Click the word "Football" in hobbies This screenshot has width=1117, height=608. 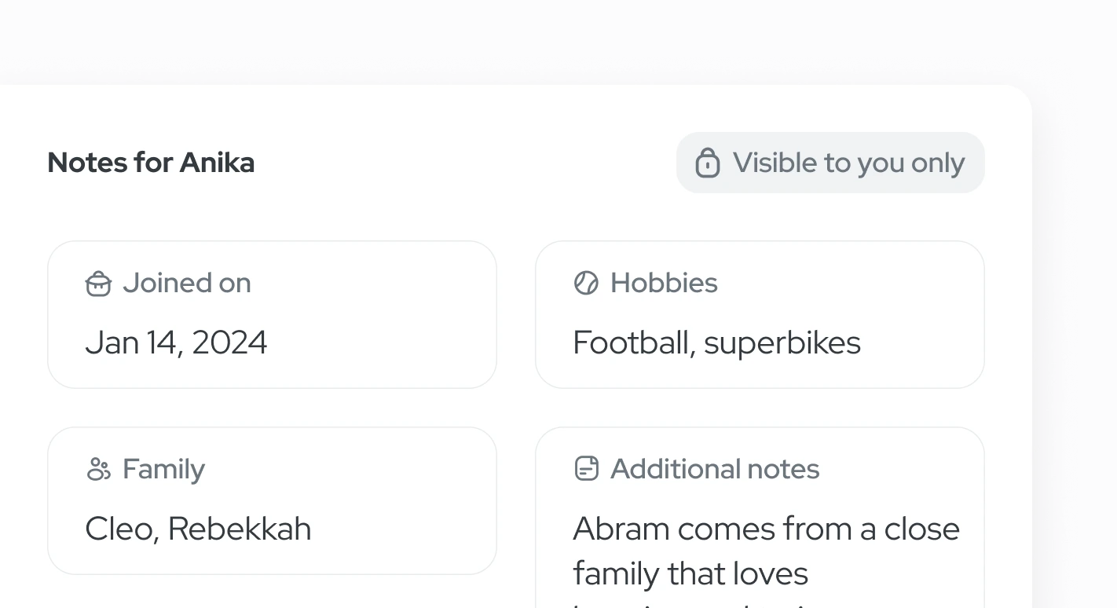click(x=632, y=342)
